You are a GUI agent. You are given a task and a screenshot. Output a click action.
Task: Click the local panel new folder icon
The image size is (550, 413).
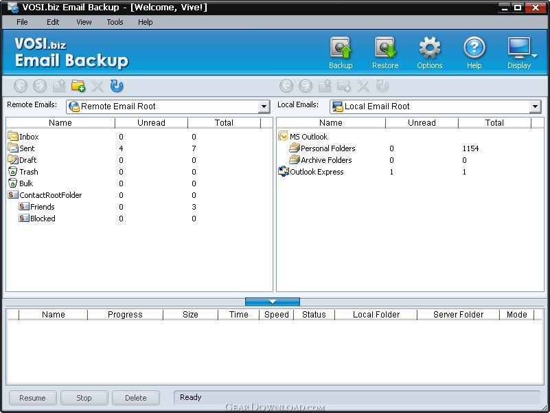(x=344, y=86)
